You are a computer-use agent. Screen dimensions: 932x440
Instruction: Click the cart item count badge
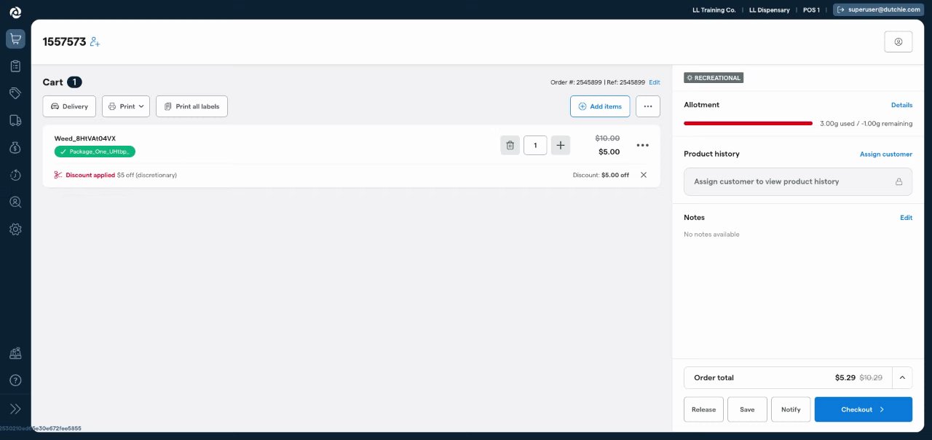pyautogui.click(x=75, y=82)
